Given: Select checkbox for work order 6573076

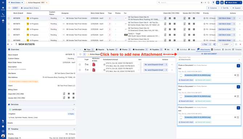Looking at the screenshot, I should [9, 18].
